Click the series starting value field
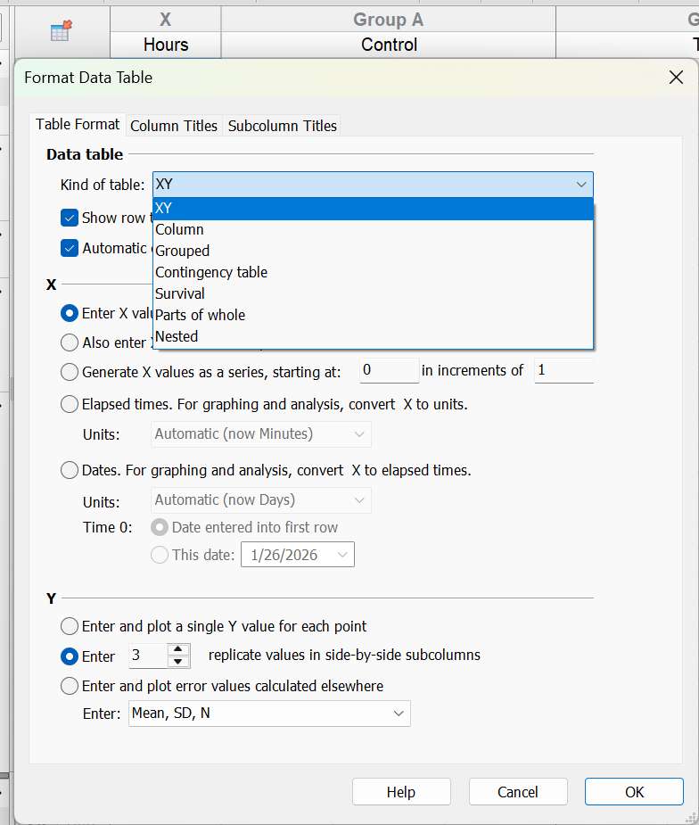Screen dimensions: 699x825 pyautogui.click(x=389, y=370)
